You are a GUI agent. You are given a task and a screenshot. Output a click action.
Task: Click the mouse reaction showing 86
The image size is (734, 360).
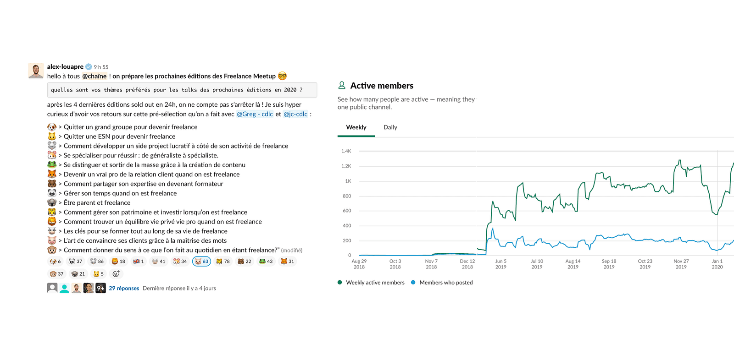click(97, 262)
